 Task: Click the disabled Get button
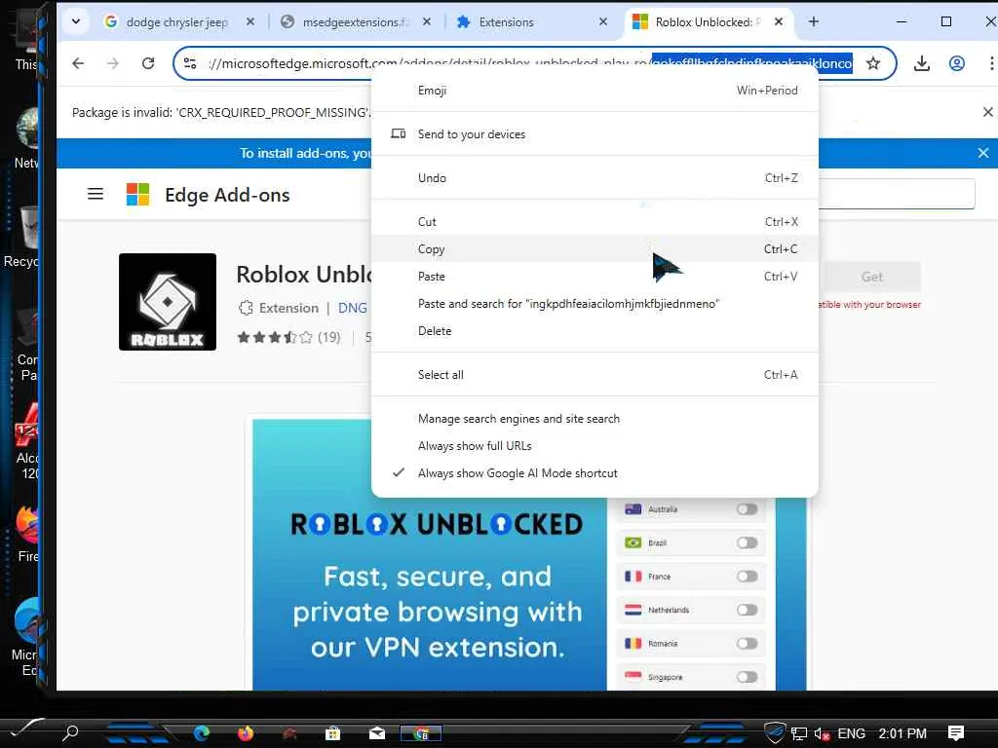(872, 277)
